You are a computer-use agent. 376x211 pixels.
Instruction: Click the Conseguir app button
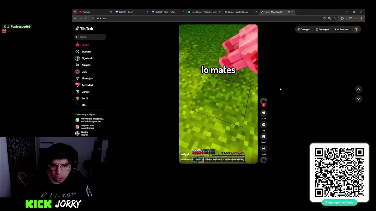(323, 29)
